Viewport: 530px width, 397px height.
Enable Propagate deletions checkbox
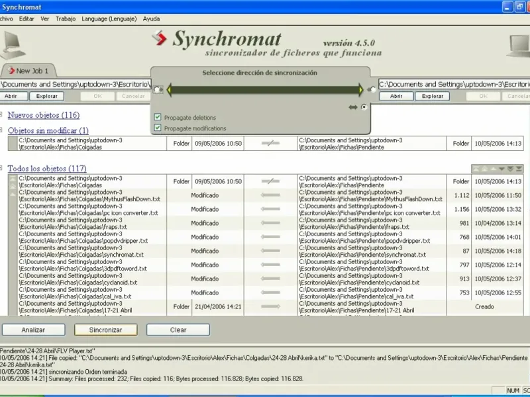click(158, 117)
